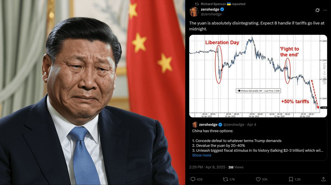
Task: Click the @zerohedge handle under name
Action: point(211,14)
